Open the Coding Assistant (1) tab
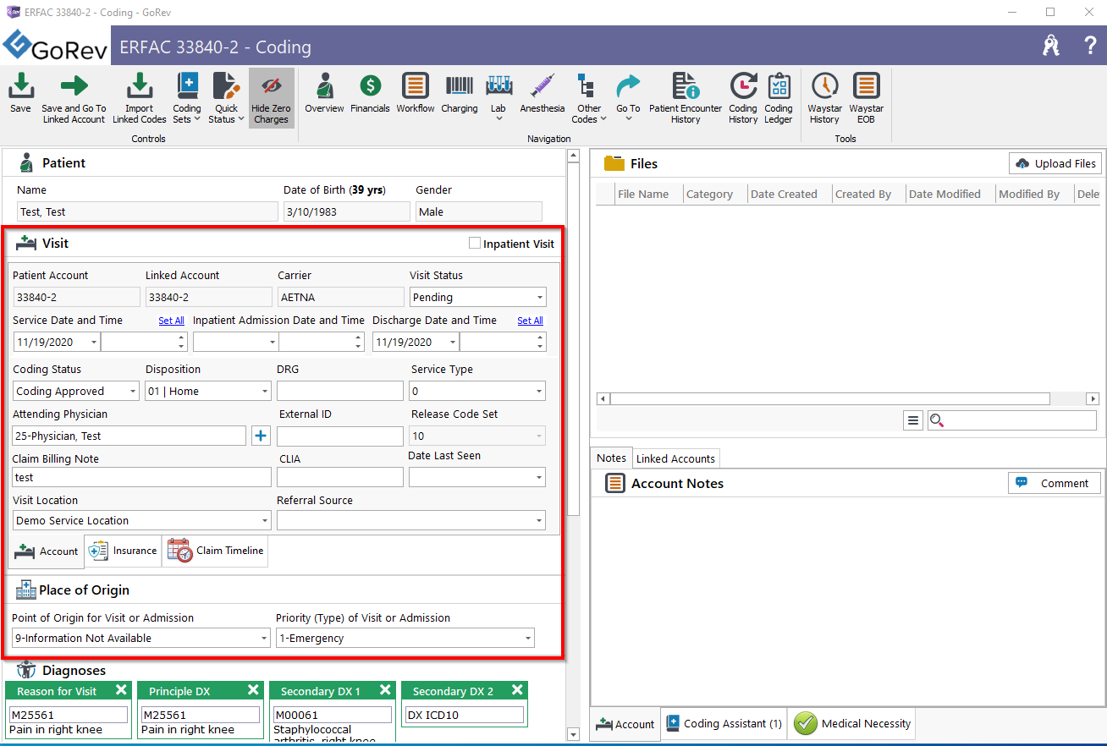 [724, 724]
